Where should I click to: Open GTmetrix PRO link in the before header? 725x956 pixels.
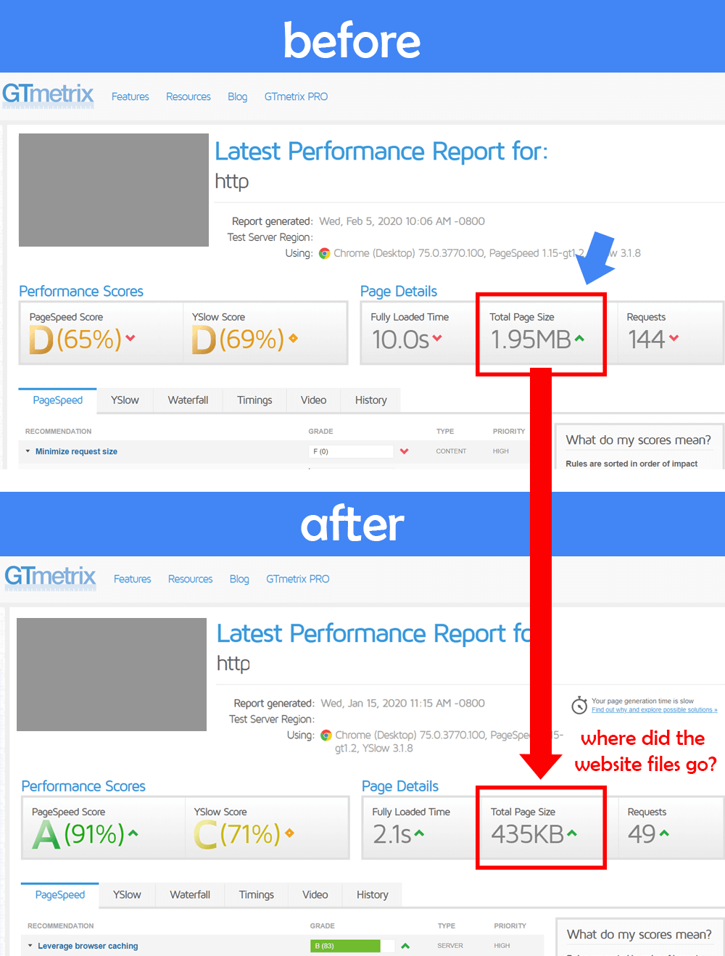(x=296, y=96)
